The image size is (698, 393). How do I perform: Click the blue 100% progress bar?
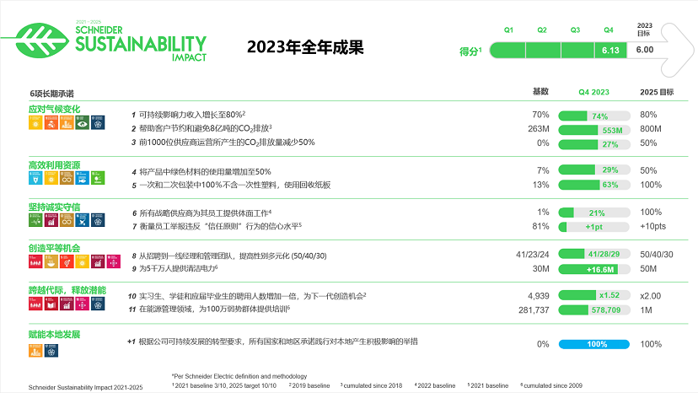[x=594, y=344]
